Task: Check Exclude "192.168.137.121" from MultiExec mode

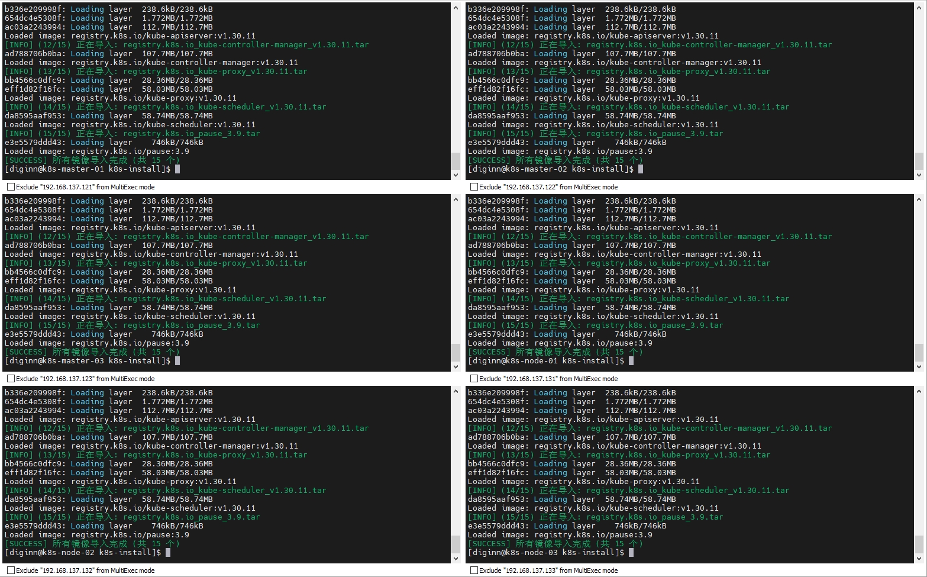Action: click(x=11, y=187)
